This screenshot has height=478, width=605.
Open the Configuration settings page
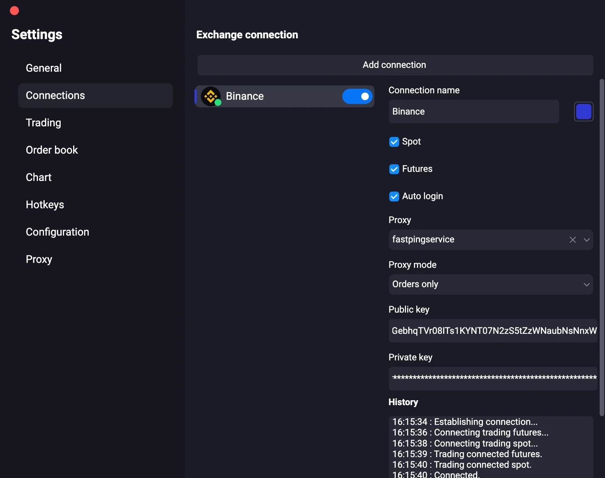[57, 232]
